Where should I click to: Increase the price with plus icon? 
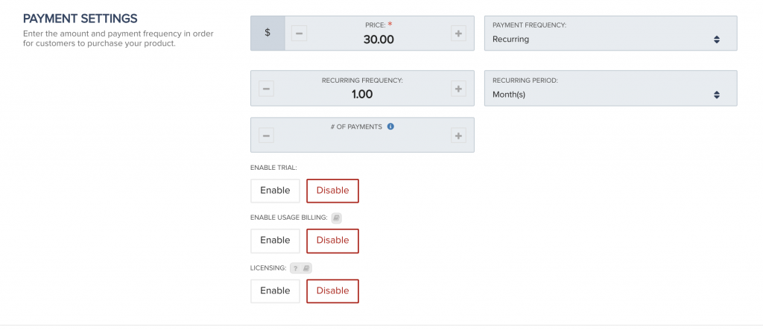click(458, 34)
